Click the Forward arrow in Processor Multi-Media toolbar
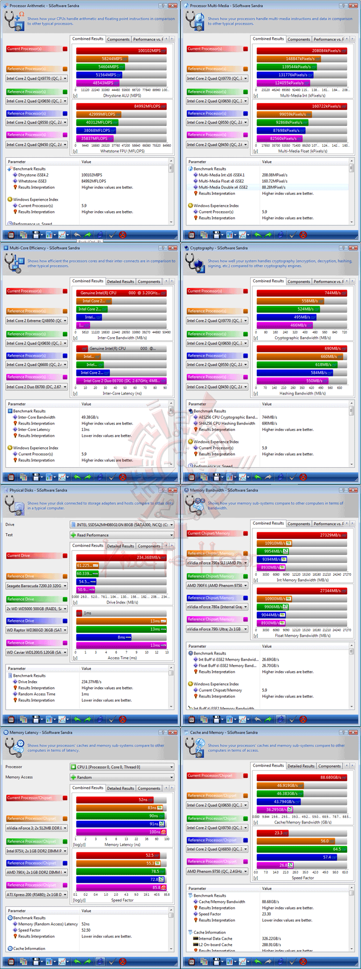Image resolution: width=361 pixels, height=969 pixels. coord(268,235)
